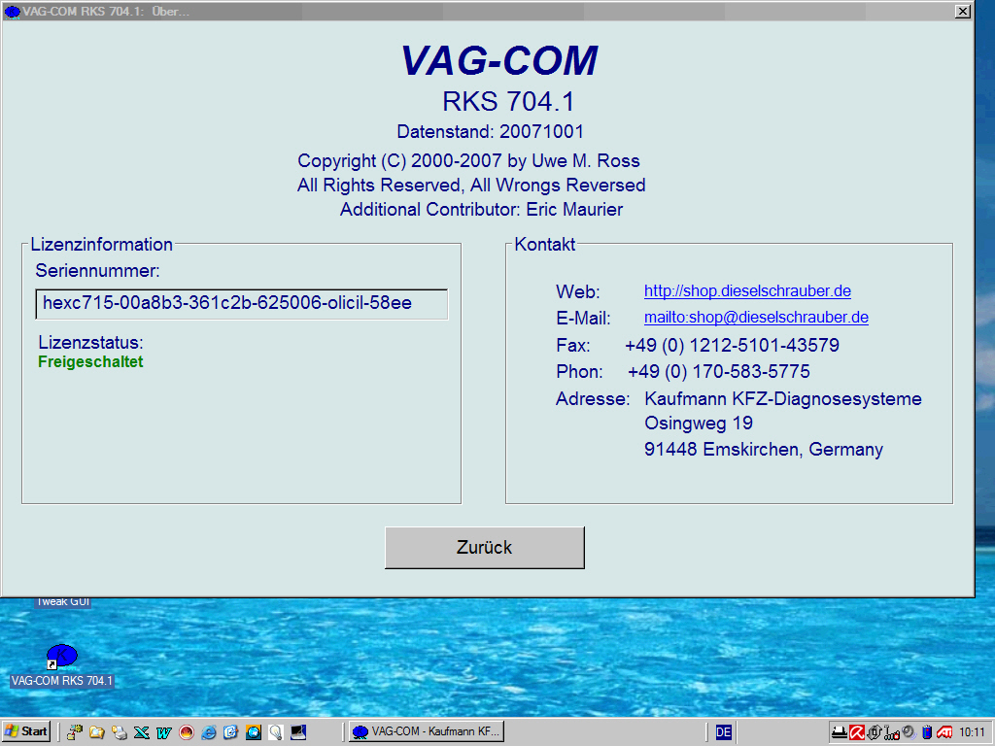Viewport: 995px width, 746px height.
Task: Launch Internet Explorer from quick launch
Action: click(208, 732)
